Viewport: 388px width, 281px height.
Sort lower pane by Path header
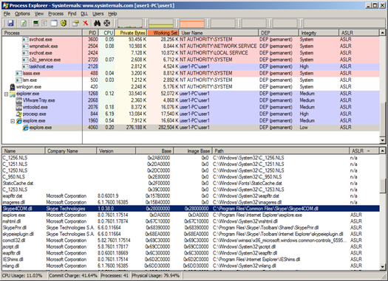coord(280,151)
